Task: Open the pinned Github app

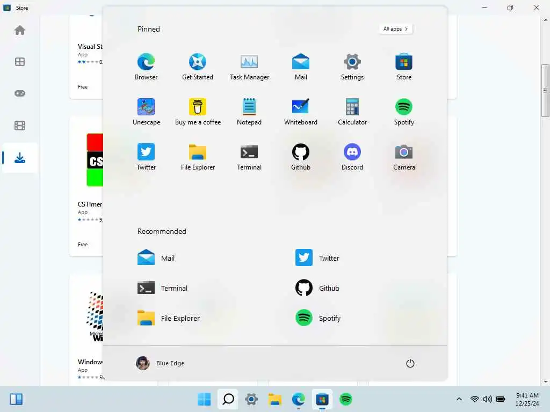Action: (x=301, y=157)
